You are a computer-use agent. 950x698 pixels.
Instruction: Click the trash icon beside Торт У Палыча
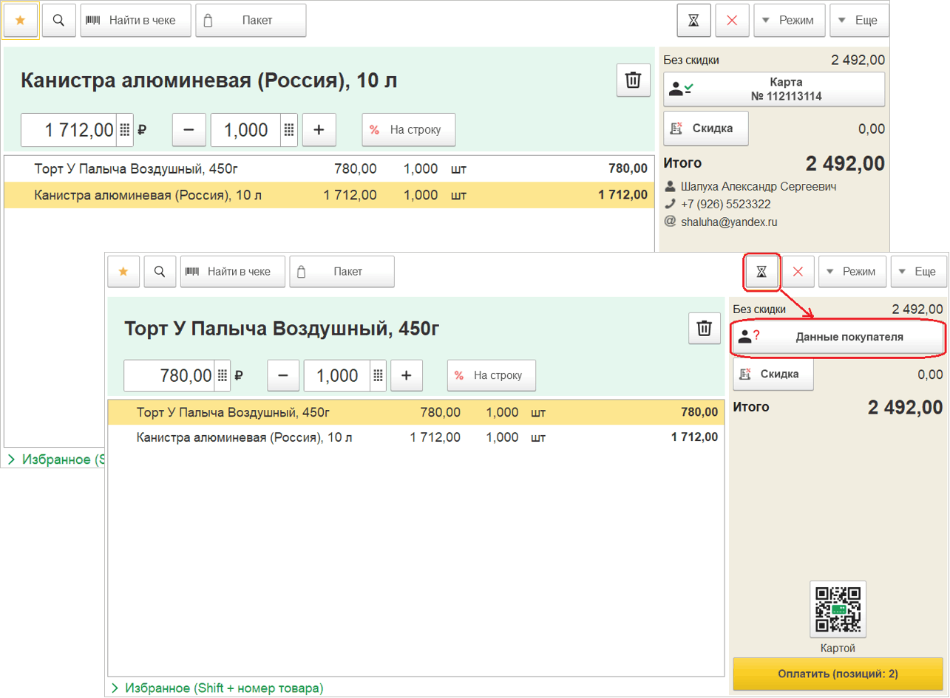pyautogui.click(x=705, y=328)
